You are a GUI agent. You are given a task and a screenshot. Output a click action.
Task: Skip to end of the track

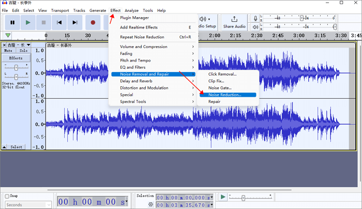point(76,22)
